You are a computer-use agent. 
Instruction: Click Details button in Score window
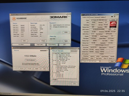37,69
